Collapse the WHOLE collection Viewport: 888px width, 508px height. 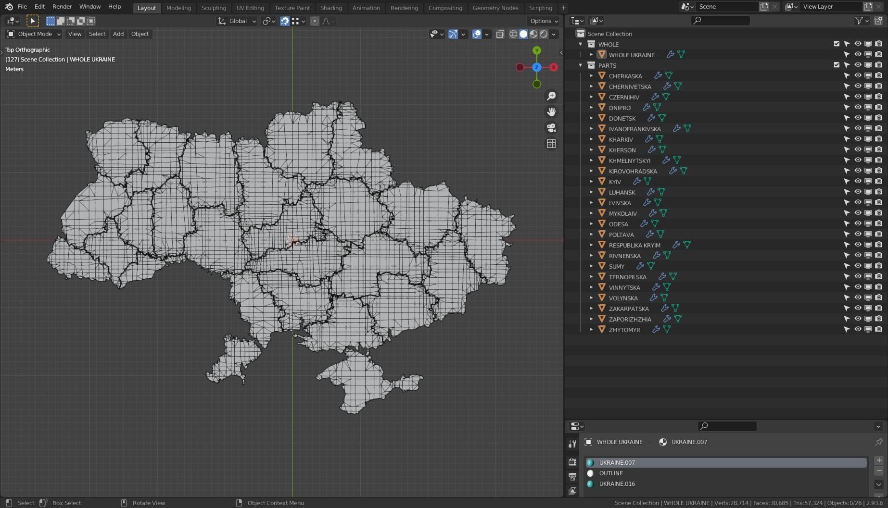click(x=581, y=44)
